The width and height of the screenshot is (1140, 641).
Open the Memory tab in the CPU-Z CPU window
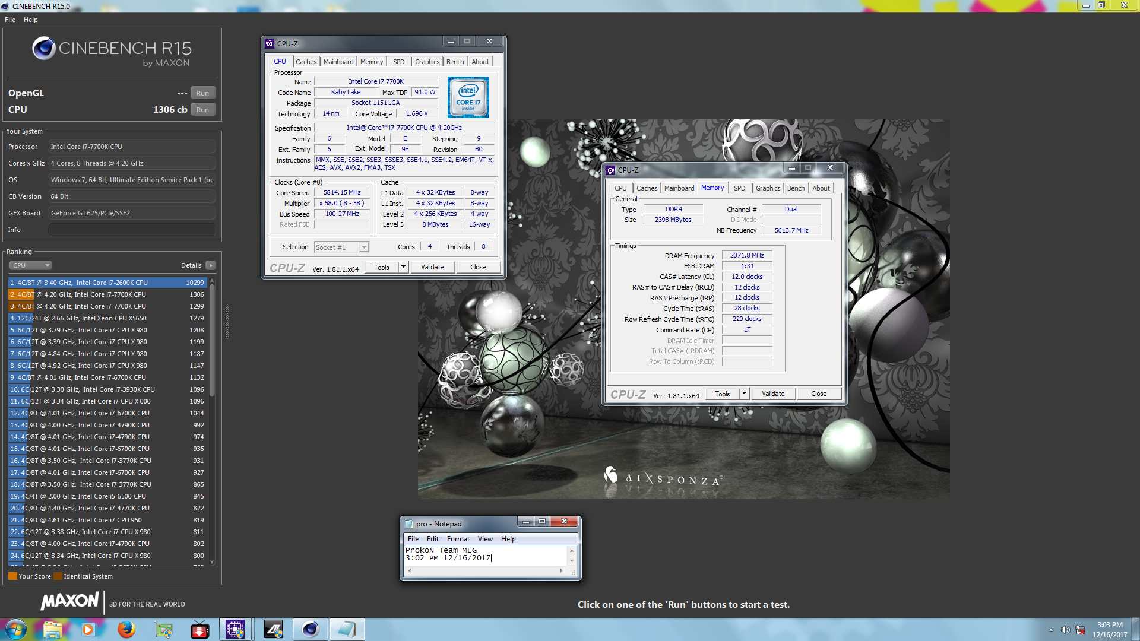coord(372,62)
